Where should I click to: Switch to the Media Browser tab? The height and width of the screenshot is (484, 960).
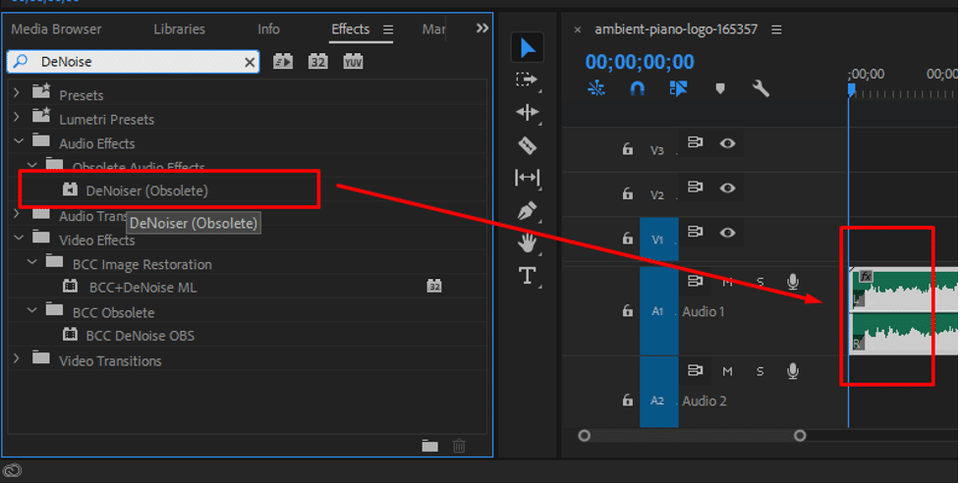pos(56,29)
